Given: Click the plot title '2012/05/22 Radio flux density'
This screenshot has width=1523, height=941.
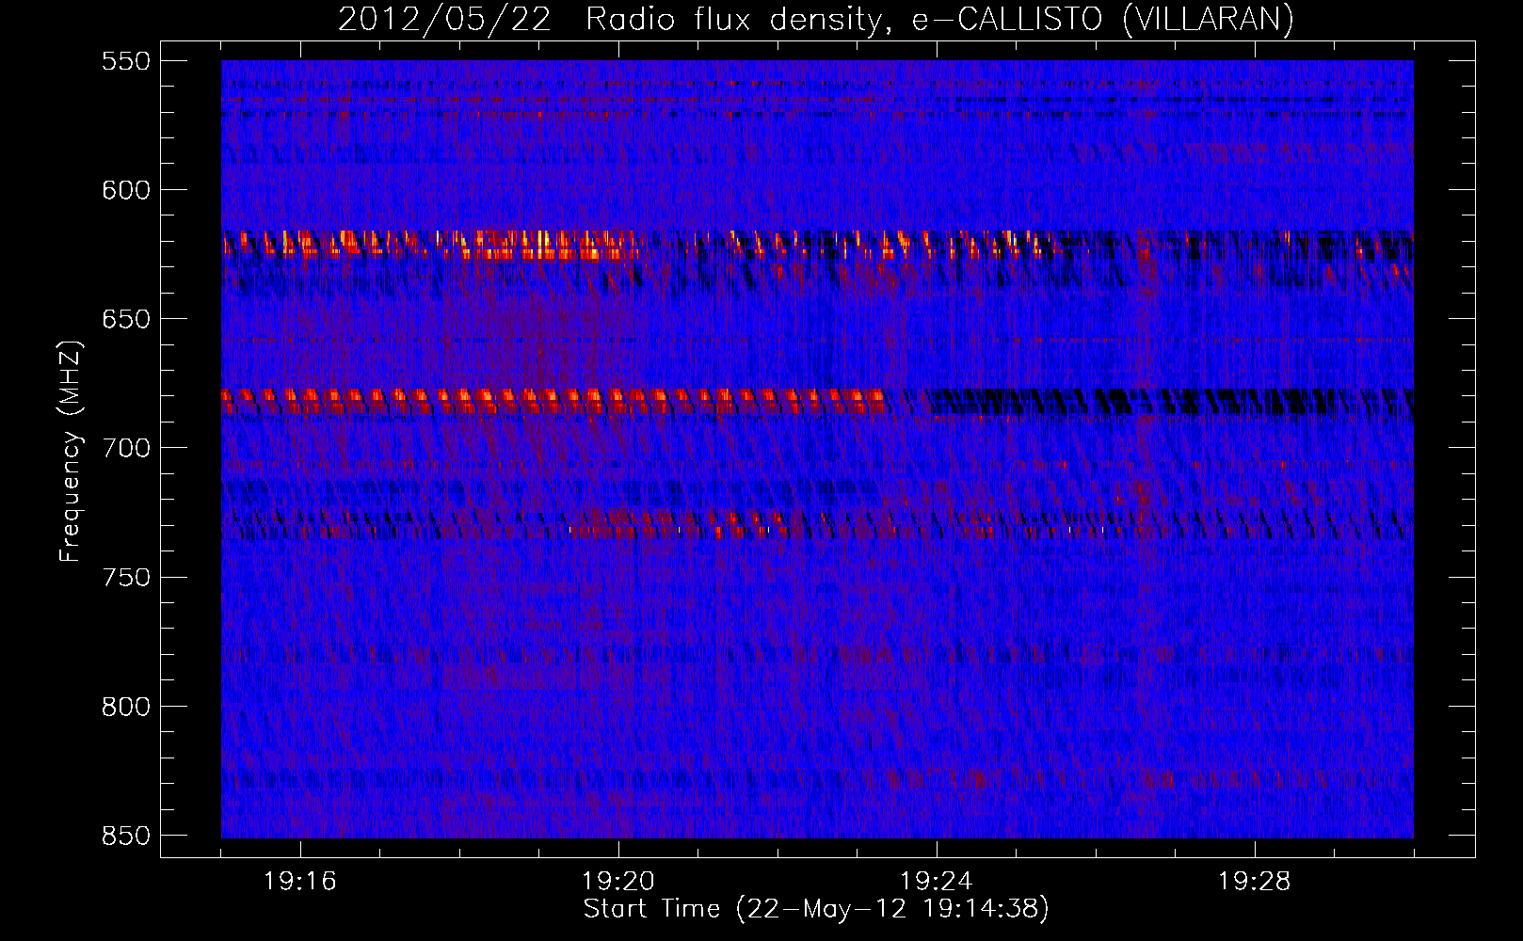Looking at the screenshot, I should pyautogui.click(x=816, y=19).
